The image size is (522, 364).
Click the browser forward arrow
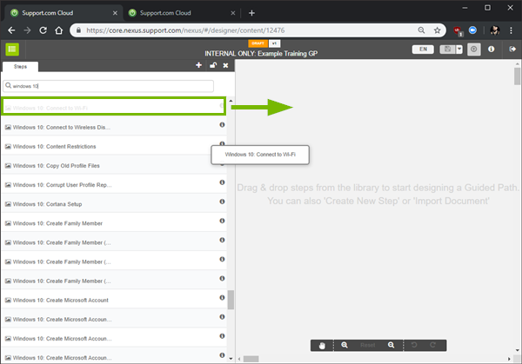(27, 30)
